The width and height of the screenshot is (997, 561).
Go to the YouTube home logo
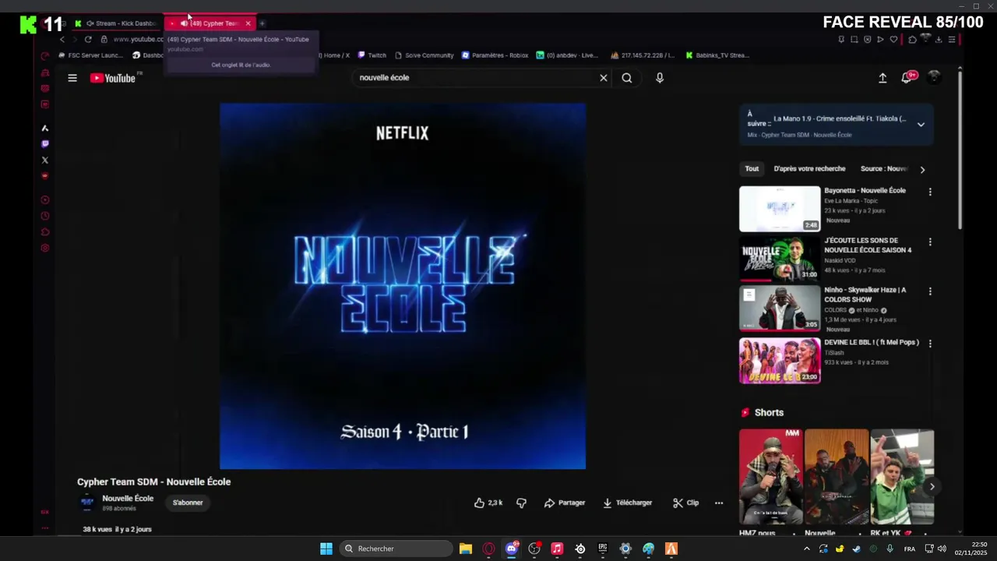pos(113,78)
